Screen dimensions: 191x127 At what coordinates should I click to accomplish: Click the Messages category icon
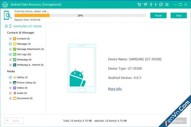(14, 44)
